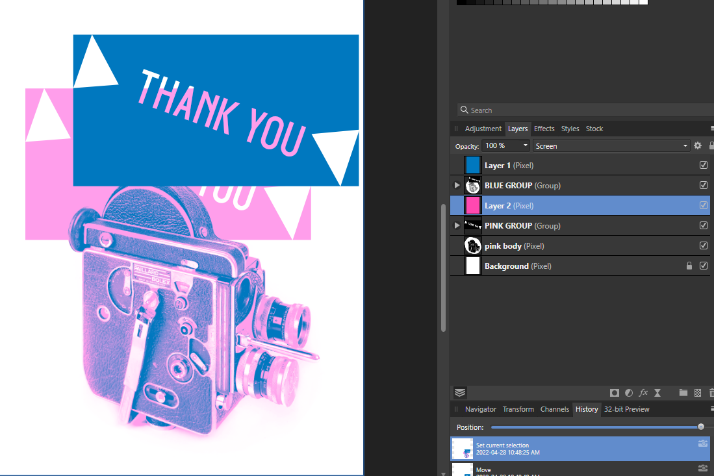Click Background layer white thumbnail

(x=473, y=266)
